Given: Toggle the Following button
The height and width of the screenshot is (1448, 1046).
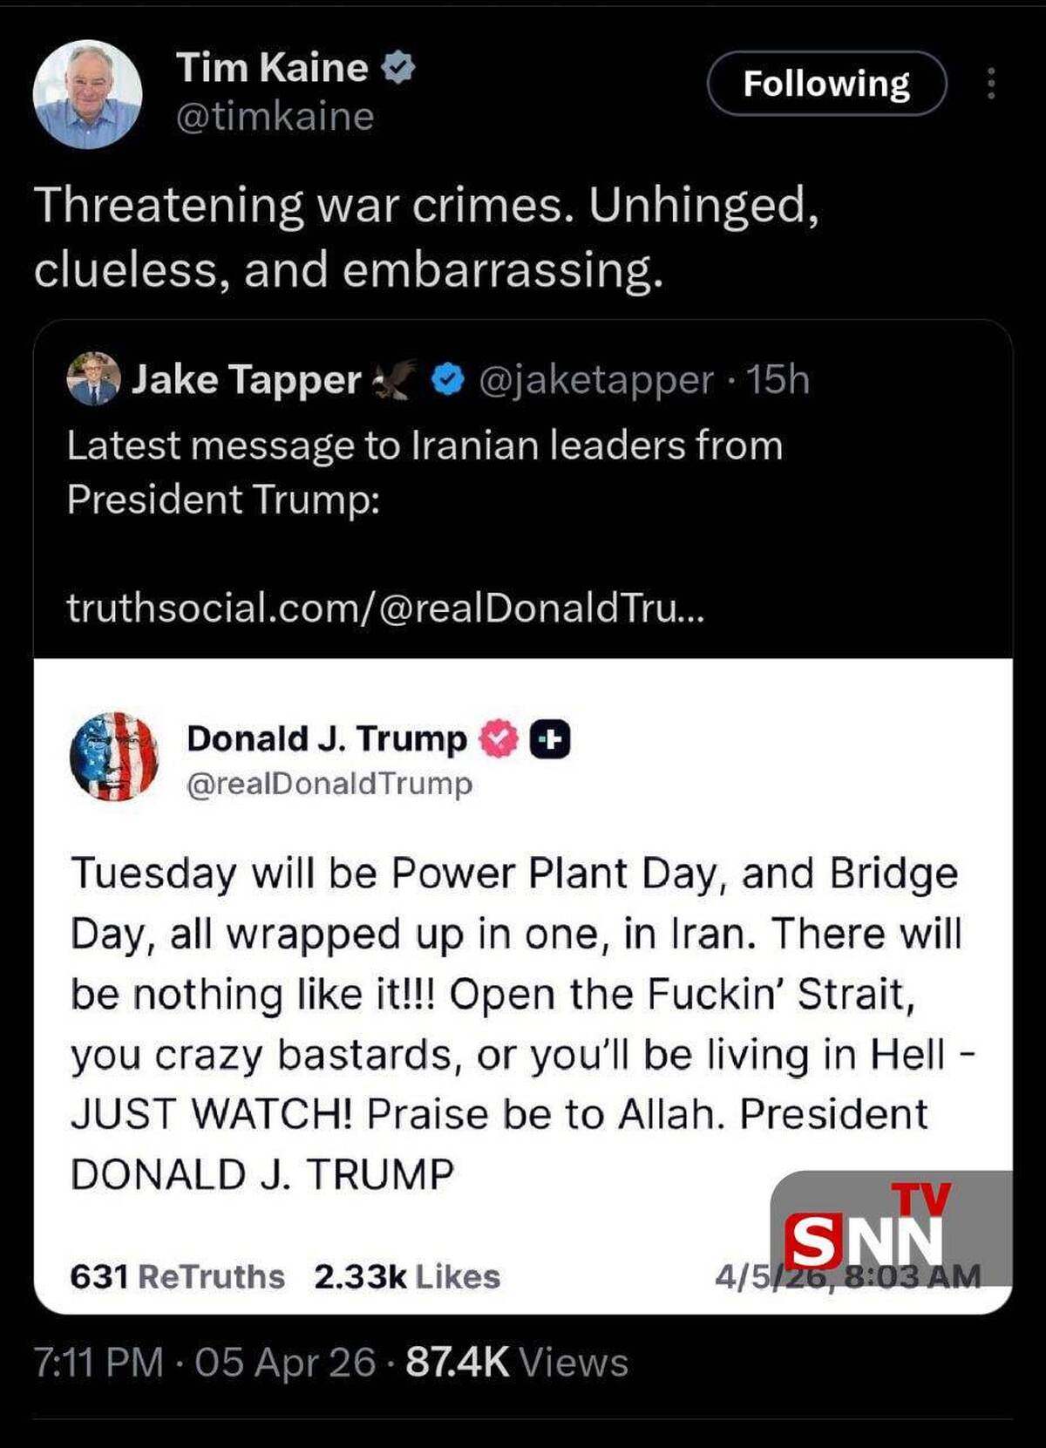Looking at the screenshot, I should (x=825, y=84).
